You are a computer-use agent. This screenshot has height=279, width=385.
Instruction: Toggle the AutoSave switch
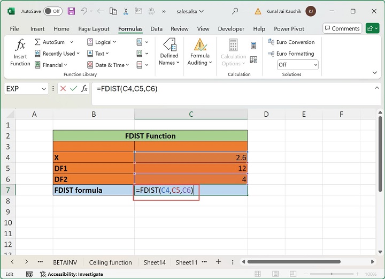tap(52, 11)
